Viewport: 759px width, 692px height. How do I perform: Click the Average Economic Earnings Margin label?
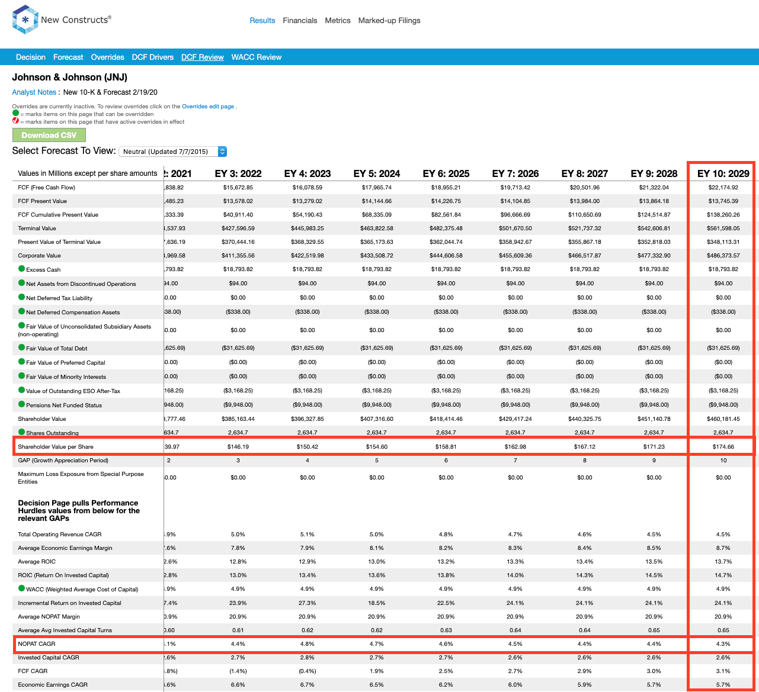(65, 548)
